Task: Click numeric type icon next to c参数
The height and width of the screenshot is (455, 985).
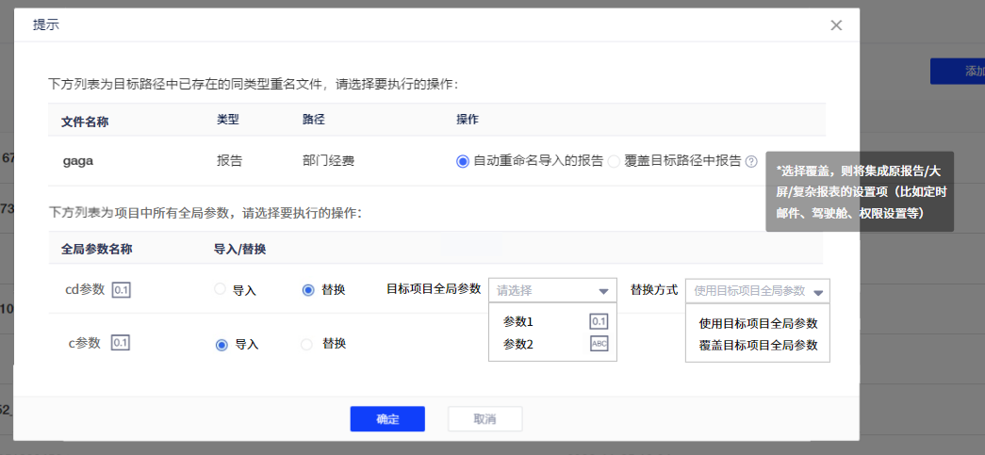Action: pos(121,343)
